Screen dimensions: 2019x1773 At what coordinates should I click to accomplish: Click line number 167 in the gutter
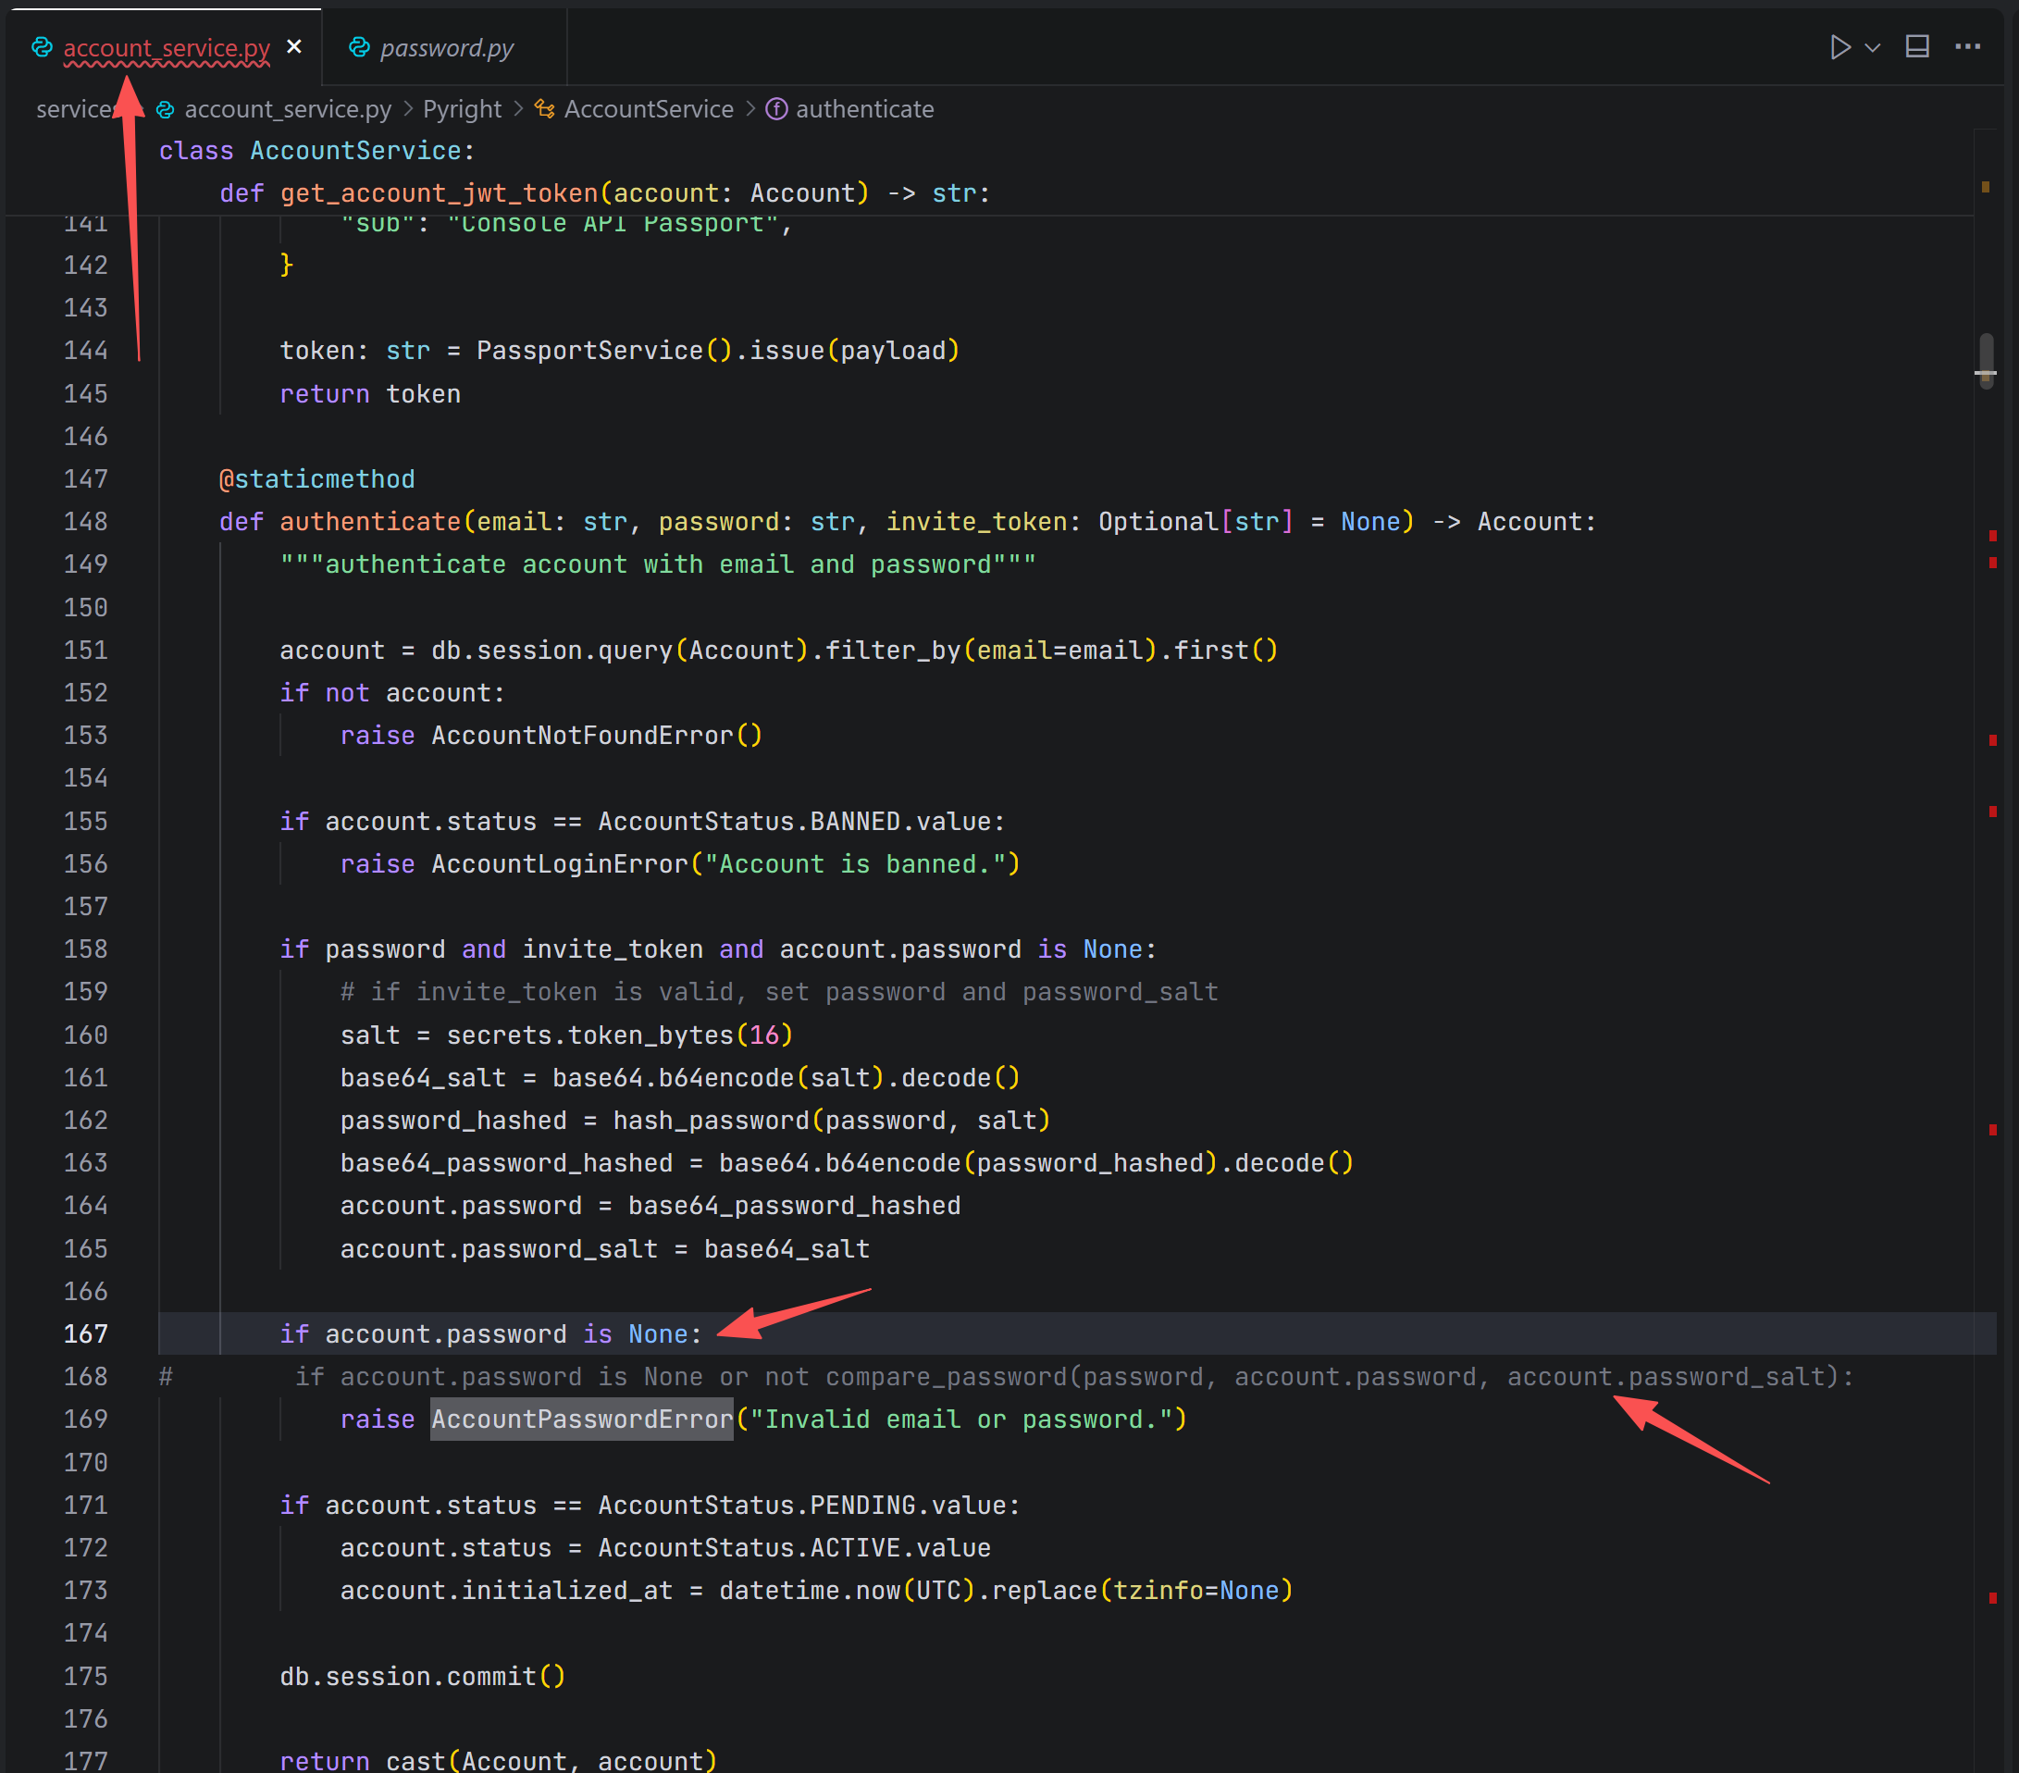[86, 1333]
